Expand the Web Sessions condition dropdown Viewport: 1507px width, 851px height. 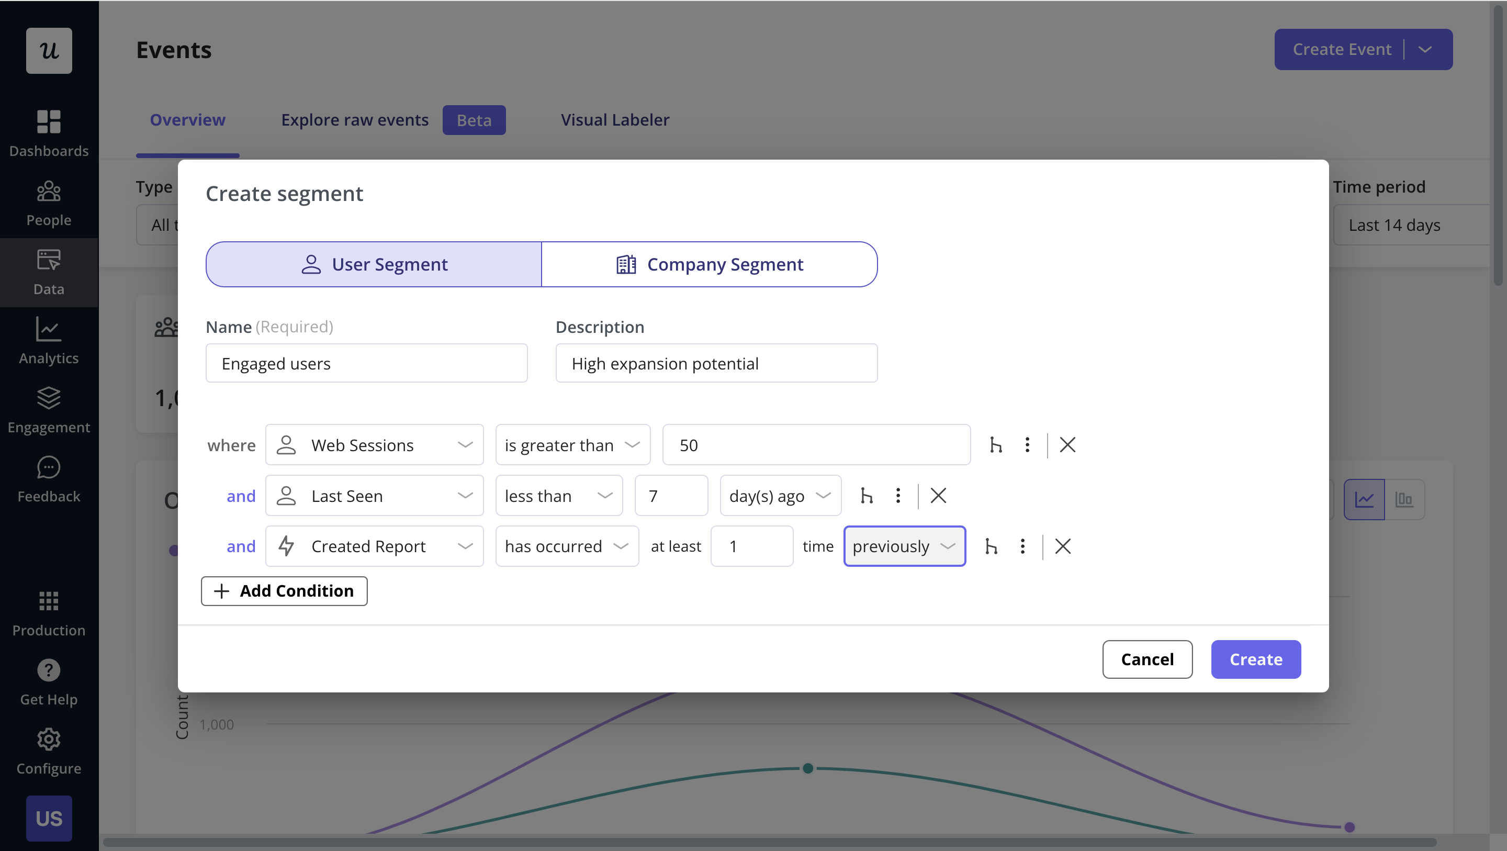pyautogui.click(x=464, y=443)
